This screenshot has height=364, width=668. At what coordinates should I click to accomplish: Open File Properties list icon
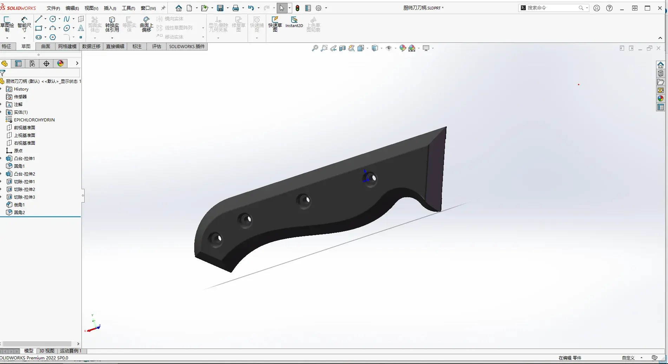[x=308, y=8]
